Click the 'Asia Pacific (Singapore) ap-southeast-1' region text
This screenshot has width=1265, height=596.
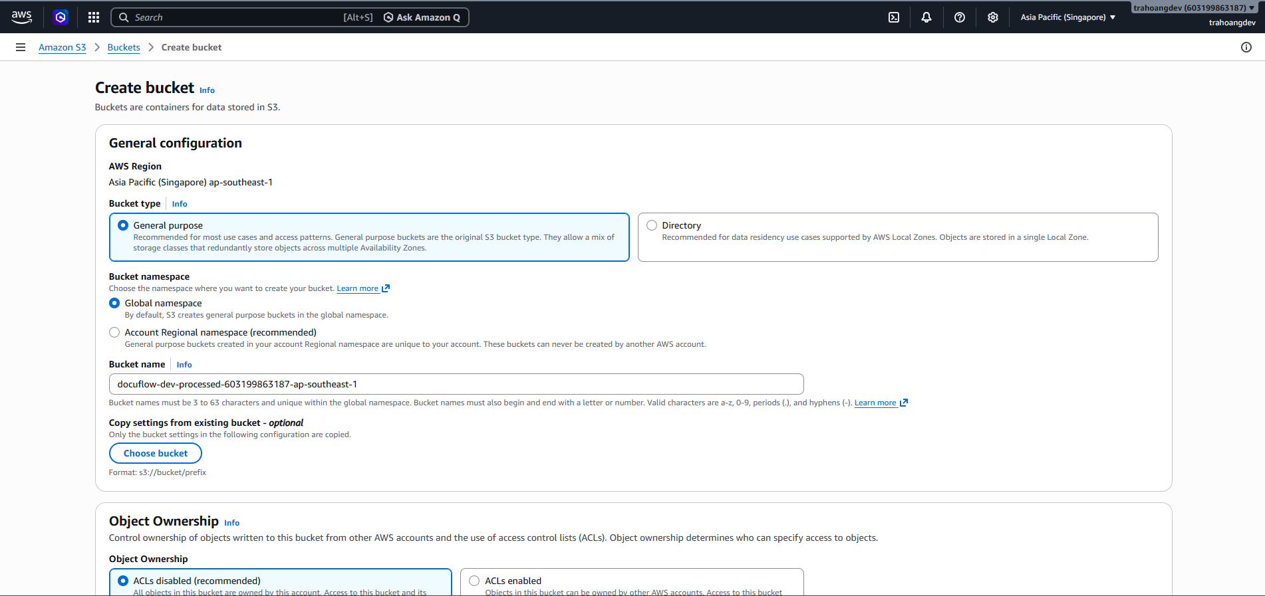click(x=191, y=182)
